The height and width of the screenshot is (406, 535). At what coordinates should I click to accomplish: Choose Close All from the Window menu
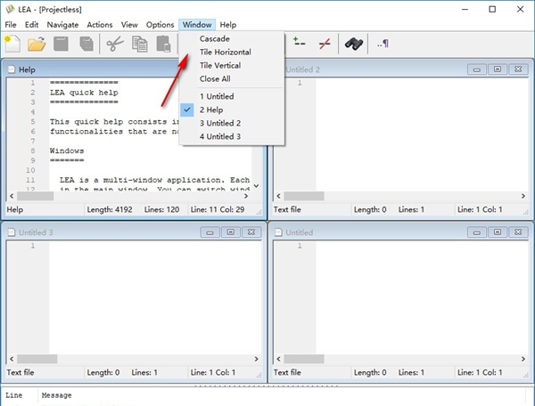(x=232, y=78)
